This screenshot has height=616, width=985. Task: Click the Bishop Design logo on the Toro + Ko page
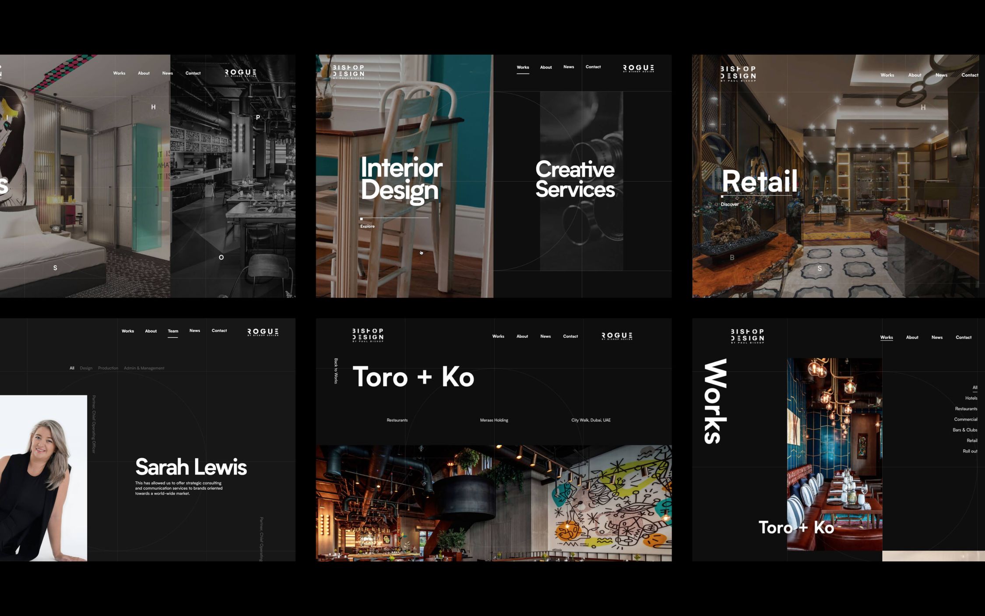click(368, 335)
